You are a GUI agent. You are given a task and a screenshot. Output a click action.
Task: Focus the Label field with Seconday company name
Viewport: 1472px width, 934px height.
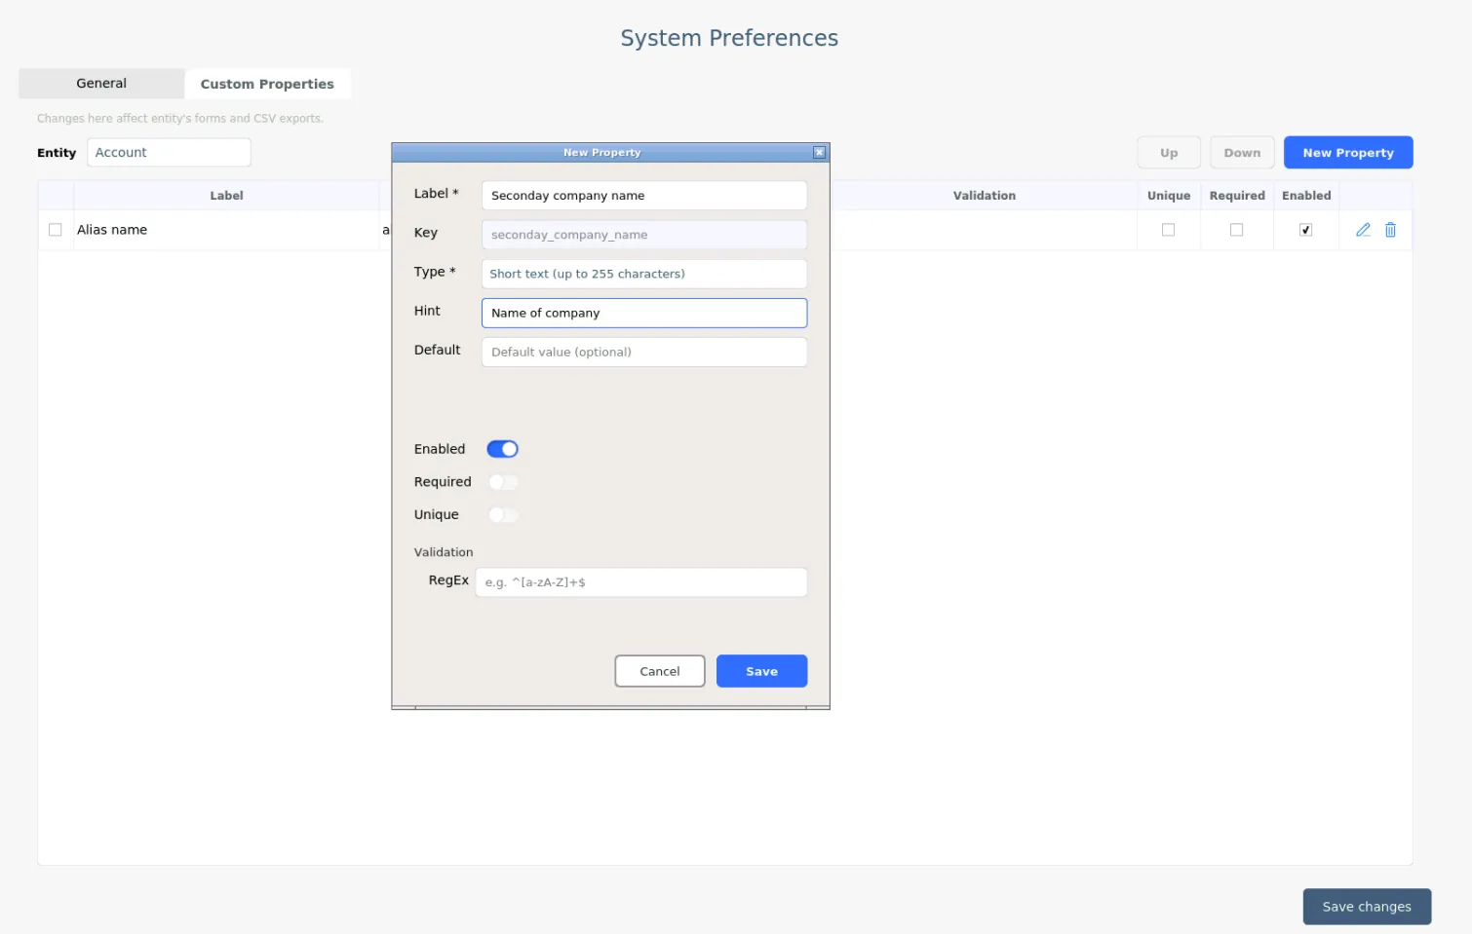(644, 196)
